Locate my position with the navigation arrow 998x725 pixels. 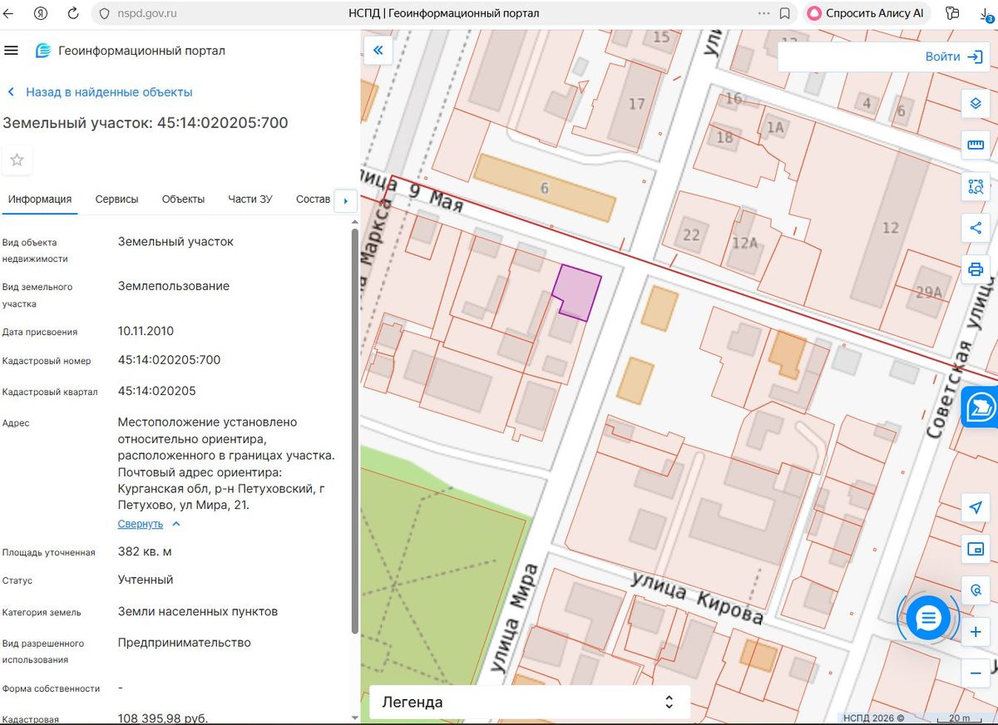tap(976, 507)
